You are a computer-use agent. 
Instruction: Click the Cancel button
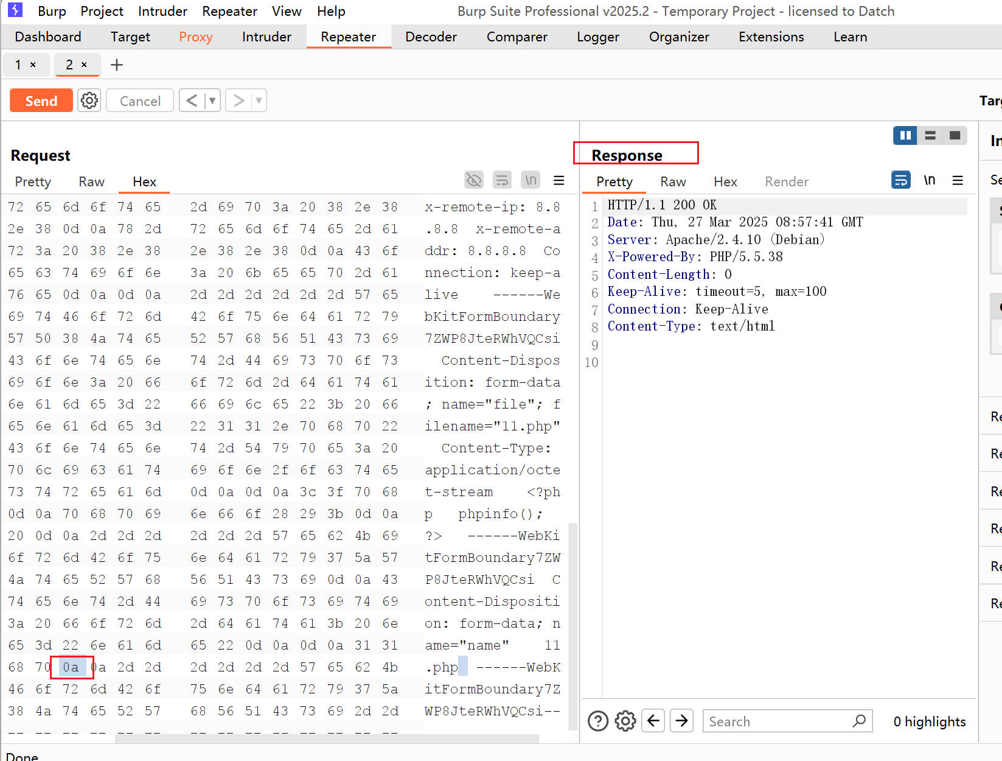(140, 100)
